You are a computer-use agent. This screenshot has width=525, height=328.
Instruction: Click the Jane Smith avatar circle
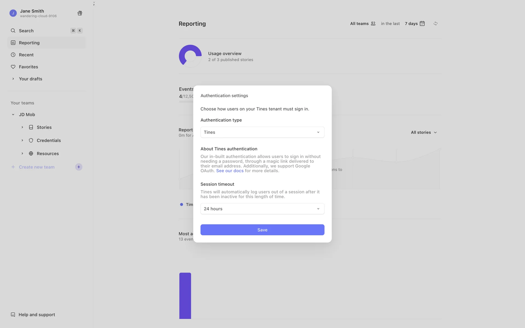pyautogui.click(x=13, y=13)
